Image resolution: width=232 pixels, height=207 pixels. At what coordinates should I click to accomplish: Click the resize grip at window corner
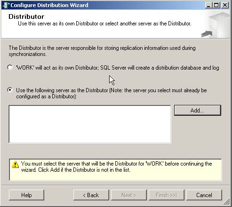[227, 202]
